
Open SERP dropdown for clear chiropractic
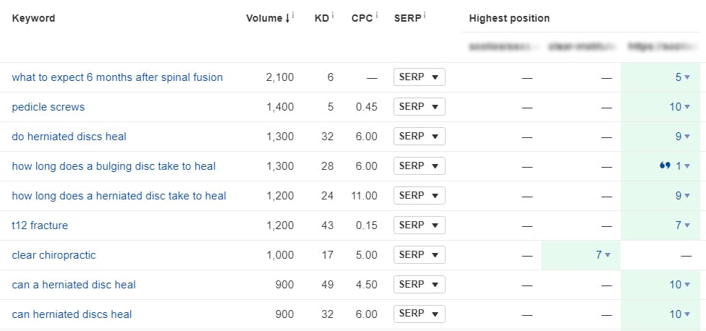pyautogui.click(x=420, y=255)
